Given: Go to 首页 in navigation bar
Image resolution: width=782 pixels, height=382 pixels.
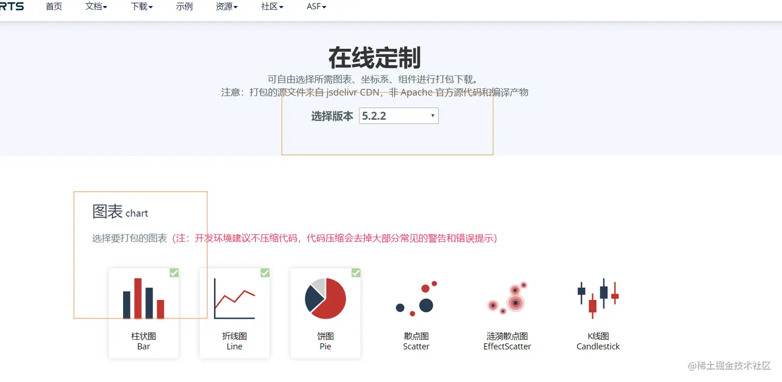Looking at the screenshot, I should 54,7.
